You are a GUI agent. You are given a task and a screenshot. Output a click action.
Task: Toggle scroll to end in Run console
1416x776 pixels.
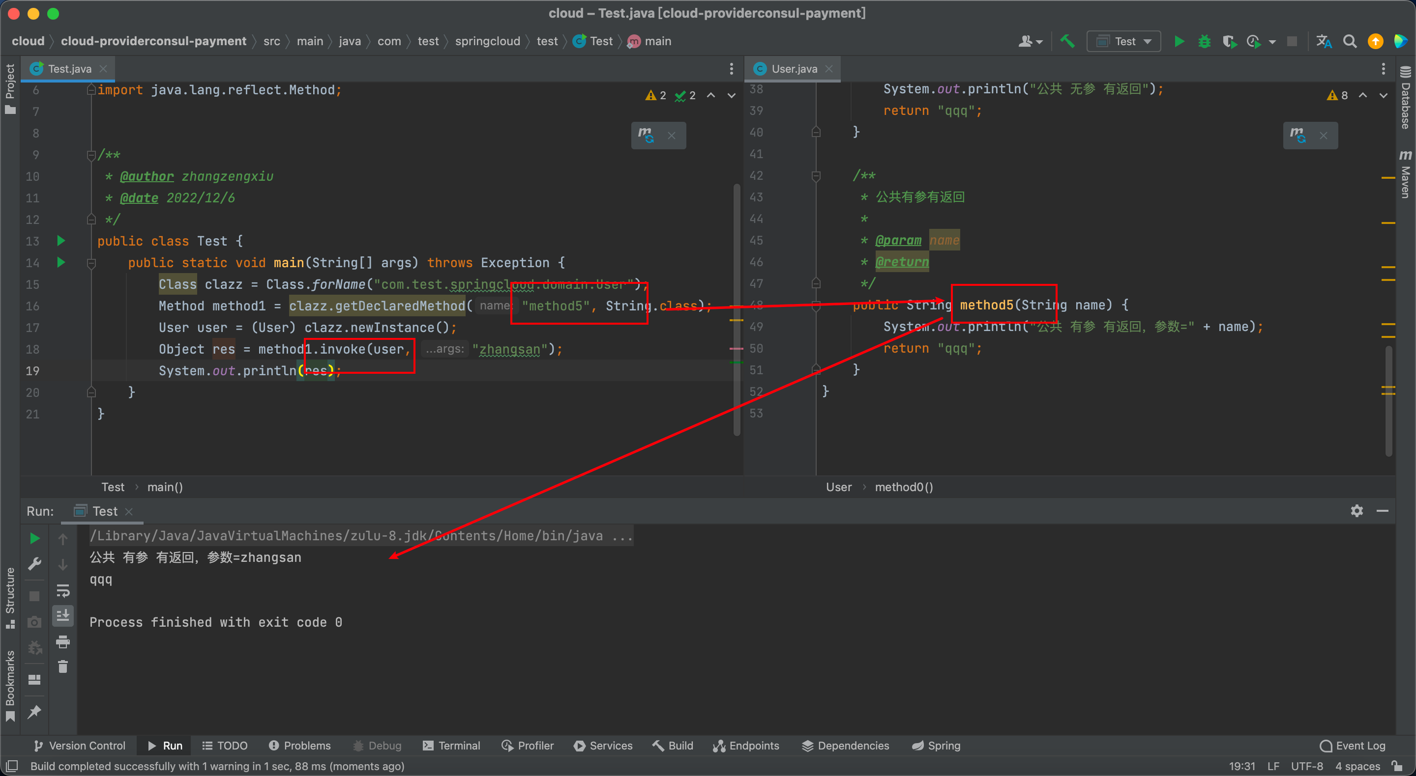[x=63, y=615]
